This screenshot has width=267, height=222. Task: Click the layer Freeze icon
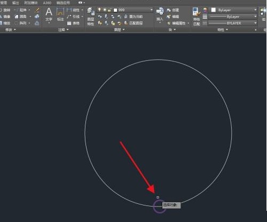[113, 17]
